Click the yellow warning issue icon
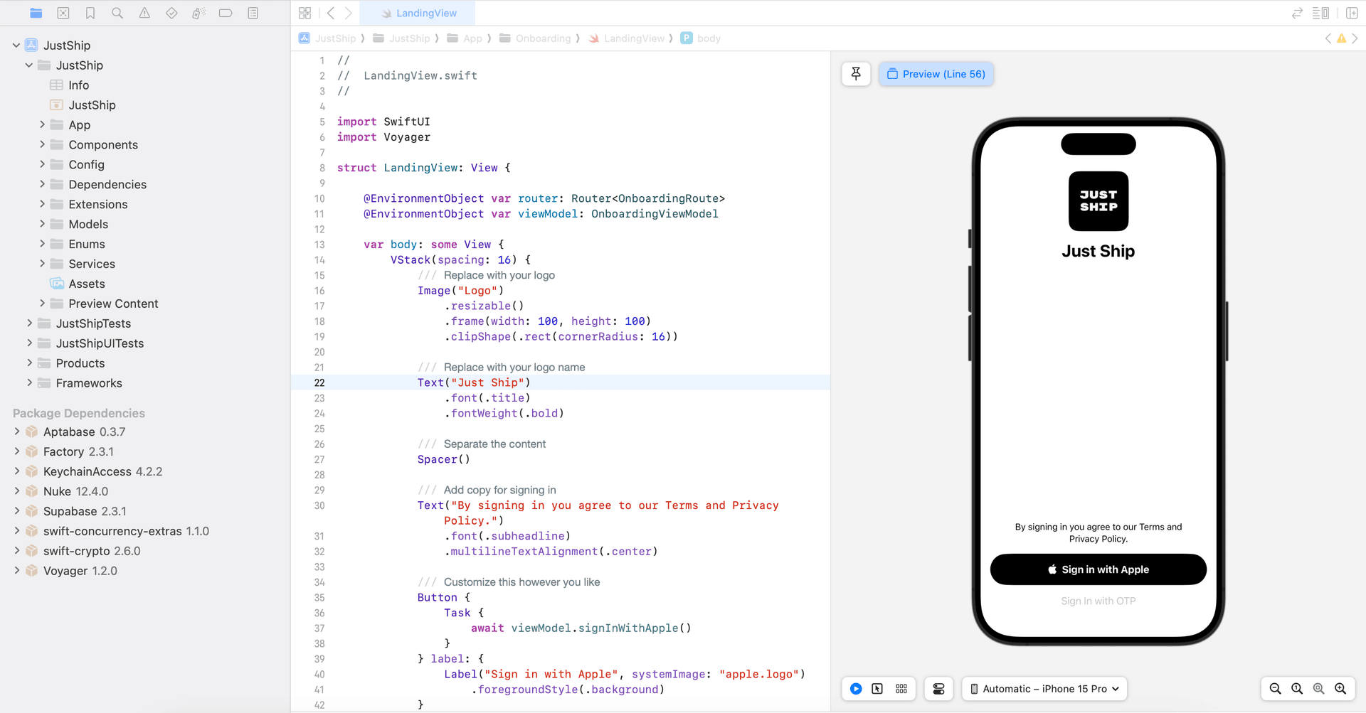 [1341, 38]
